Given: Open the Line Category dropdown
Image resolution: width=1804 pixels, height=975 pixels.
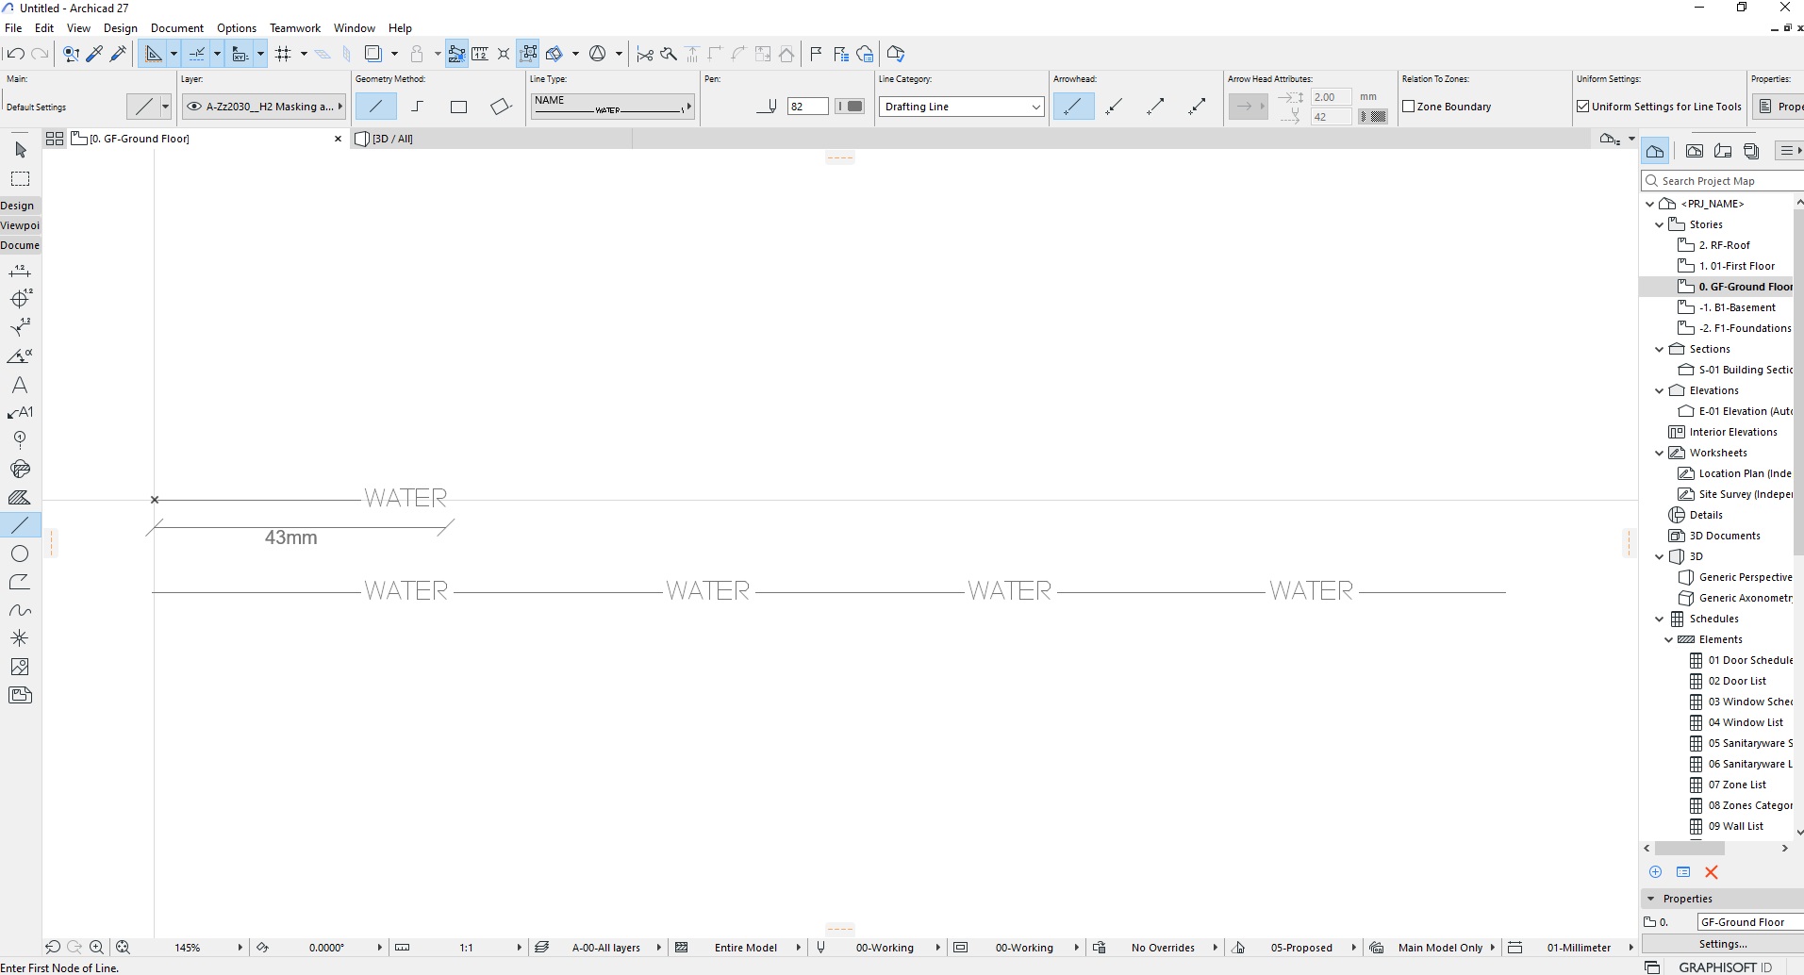Looking at the screenshot, I should (x=961, y=107).
